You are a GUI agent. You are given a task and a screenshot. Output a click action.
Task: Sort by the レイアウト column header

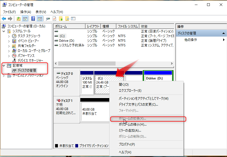tap(93, 26)
